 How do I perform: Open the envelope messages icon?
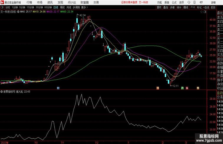click(201, 2)
